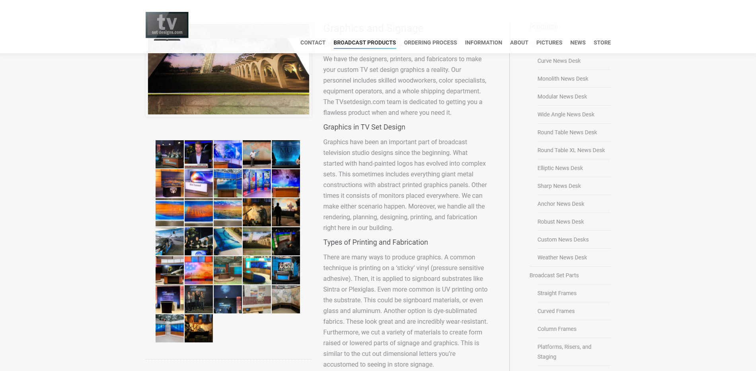The height and width of the screenshot is (371, 756).
Task: View thumbnail of man pointing at wall map
Action: click(257, 154)
